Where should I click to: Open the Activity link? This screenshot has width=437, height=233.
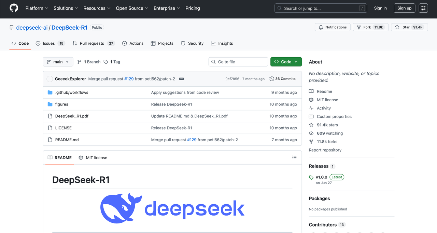coord(320,108)
